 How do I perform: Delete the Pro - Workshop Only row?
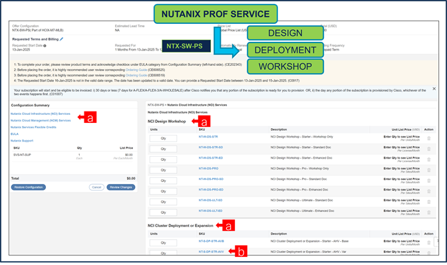tap(429, 170)
